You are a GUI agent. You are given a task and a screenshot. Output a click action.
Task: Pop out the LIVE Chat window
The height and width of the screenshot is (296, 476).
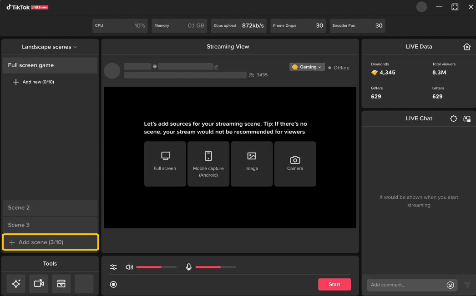pyautogui.click(x=466, y=118)
